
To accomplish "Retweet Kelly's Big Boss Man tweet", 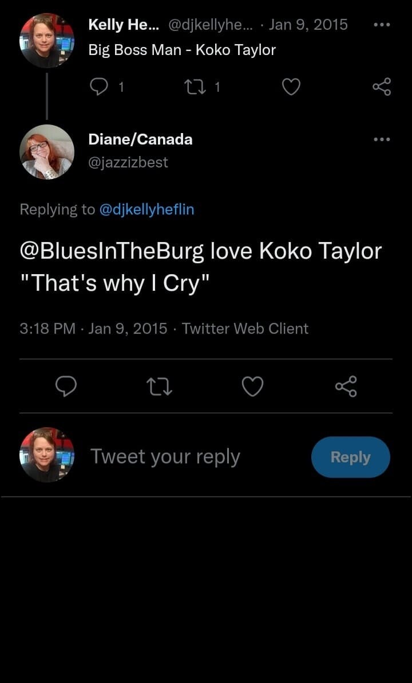I will [192, 87].
